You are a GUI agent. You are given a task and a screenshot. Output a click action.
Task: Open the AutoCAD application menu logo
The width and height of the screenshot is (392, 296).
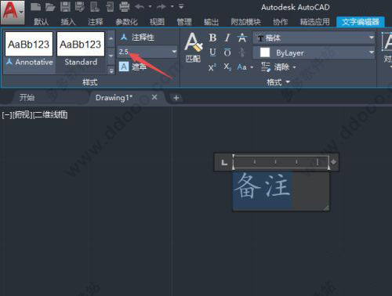pyautogui.click(x=13, y=12)
